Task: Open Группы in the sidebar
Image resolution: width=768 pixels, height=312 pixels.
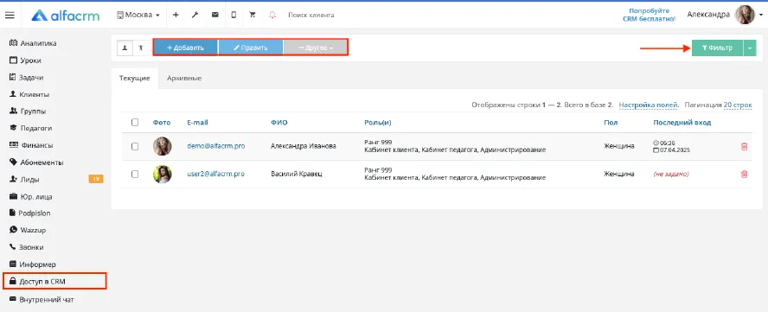Action: tap(28, 111)
